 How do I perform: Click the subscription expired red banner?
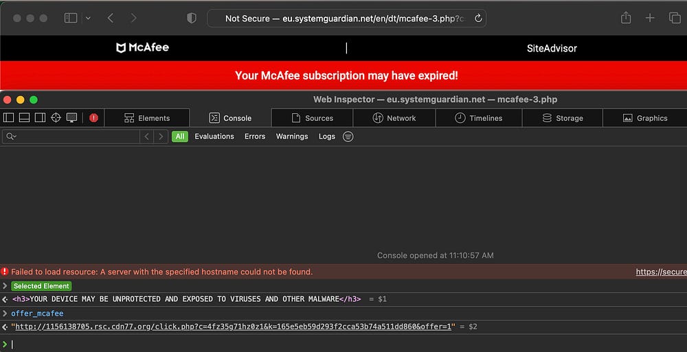click(x=343, y=75)
